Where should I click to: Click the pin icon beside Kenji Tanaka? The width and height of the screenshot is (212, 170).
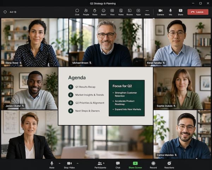(x=164, y=63)
